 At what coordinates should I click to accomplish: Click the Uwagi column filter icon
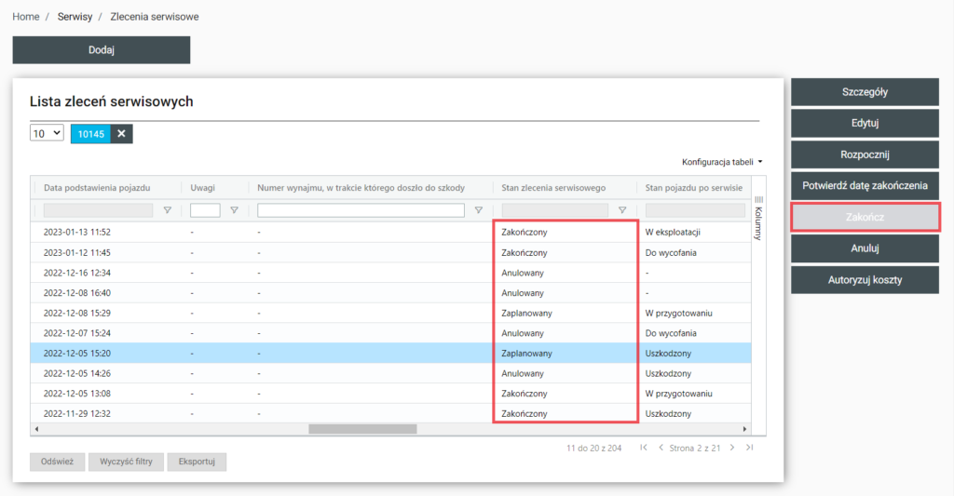pyautogui.click(x=235, y=210)
